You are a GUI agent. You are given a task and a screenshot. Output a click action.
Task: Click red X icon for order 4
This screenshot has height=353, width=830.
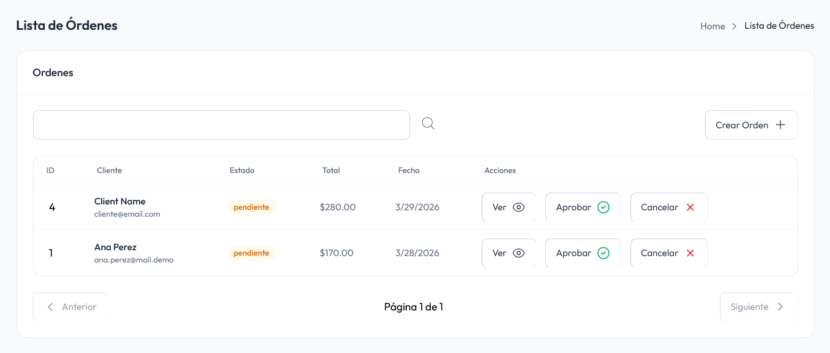point(690,208)
